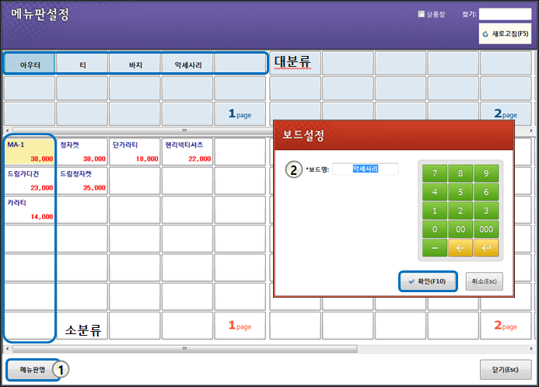Select the 티 category tab

(x=82, y=64)
